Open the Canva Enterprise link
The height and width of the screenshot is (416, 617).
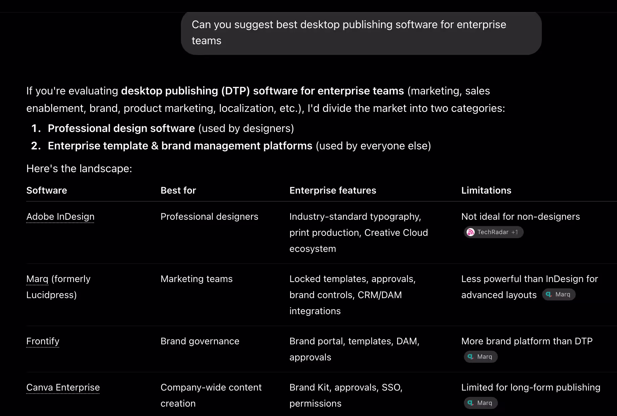click(63, 388)
